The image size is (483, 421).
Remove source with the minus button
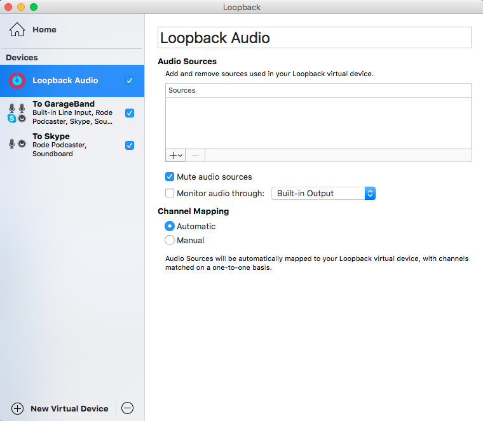195,156
